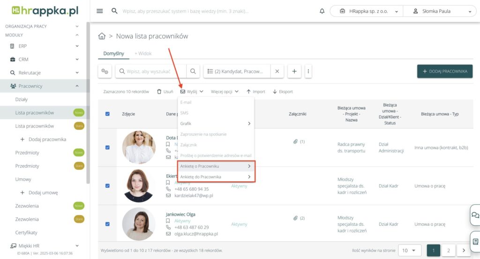Go to page 2 of results

point(448,251)
